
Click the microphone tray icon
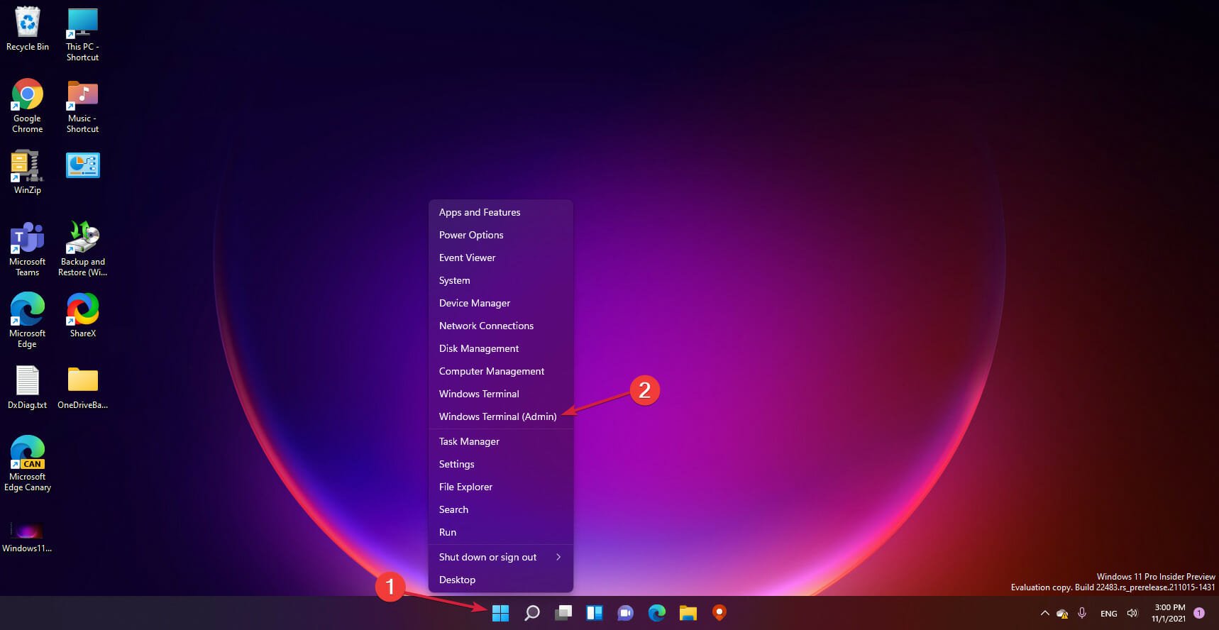[x=1082, y=613]
